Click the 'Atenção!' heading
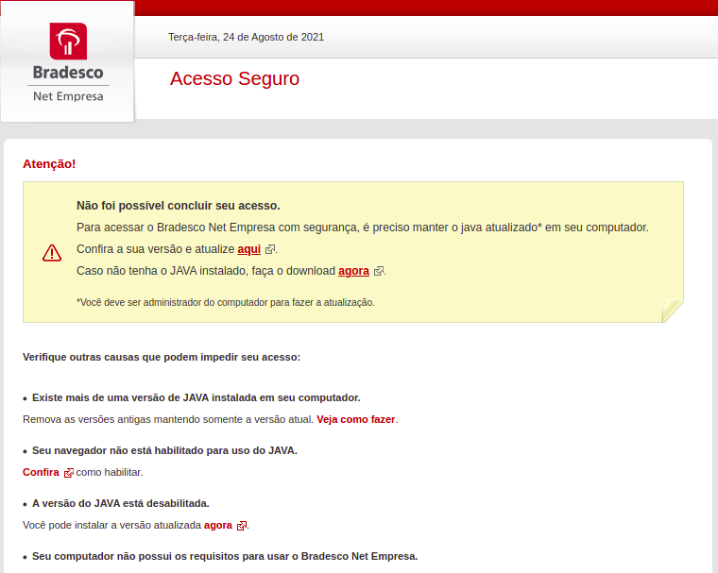The width and height of the screenshot is (718, 573). (49, 164)
